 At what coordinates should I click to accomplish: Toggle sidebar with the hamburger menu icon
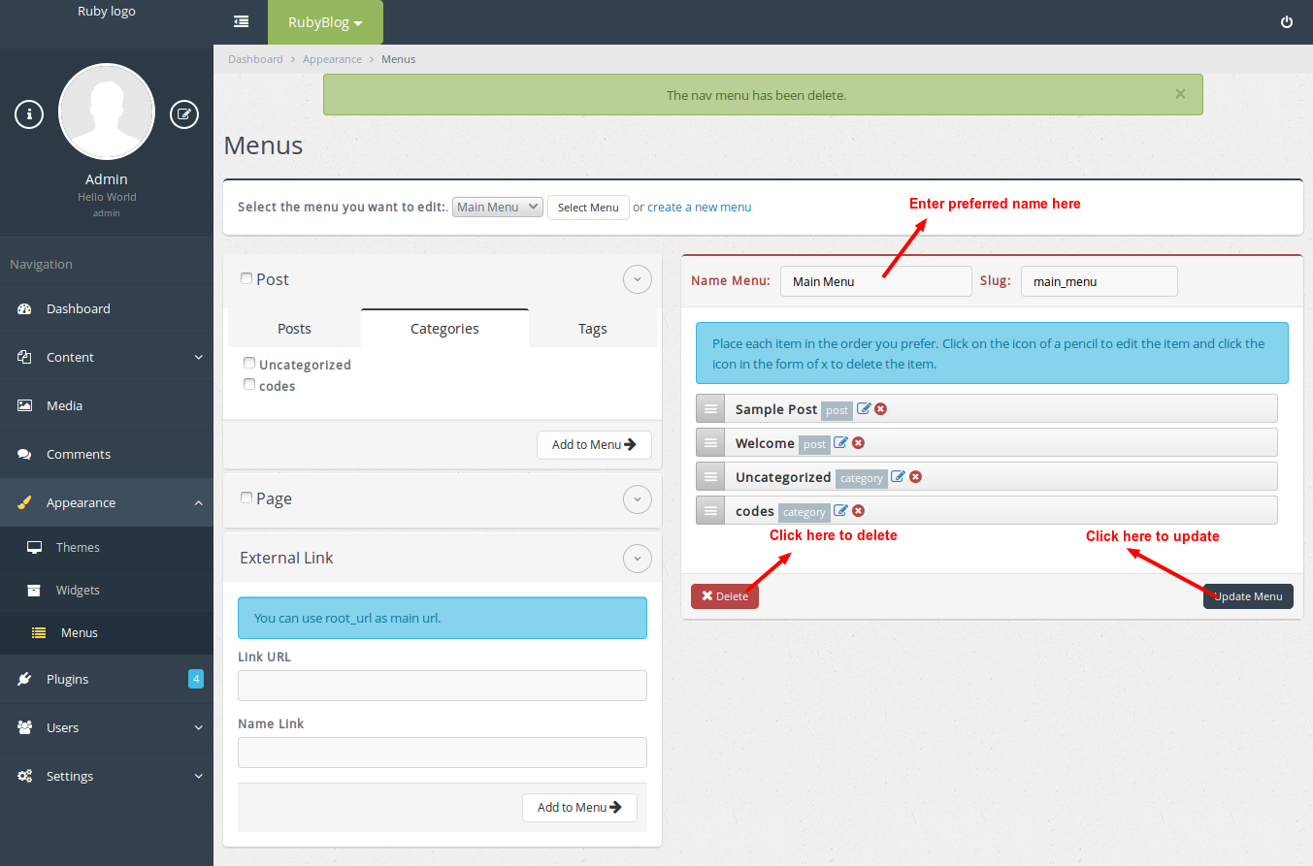click(x=241, y=22)
